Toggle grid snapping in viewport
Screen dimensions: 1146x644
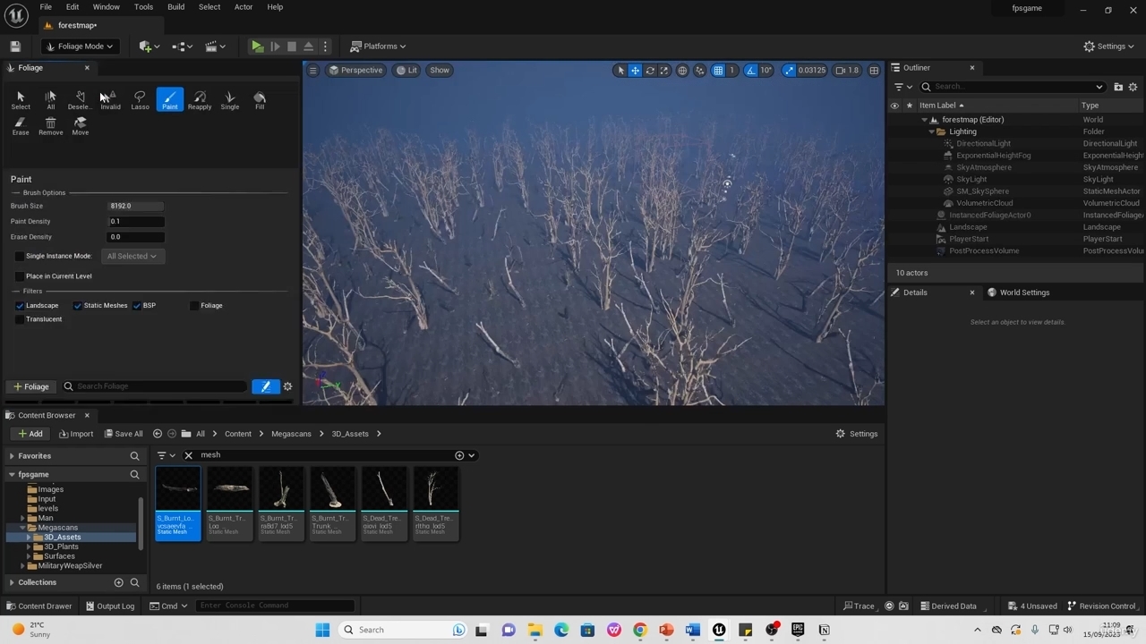718,71
